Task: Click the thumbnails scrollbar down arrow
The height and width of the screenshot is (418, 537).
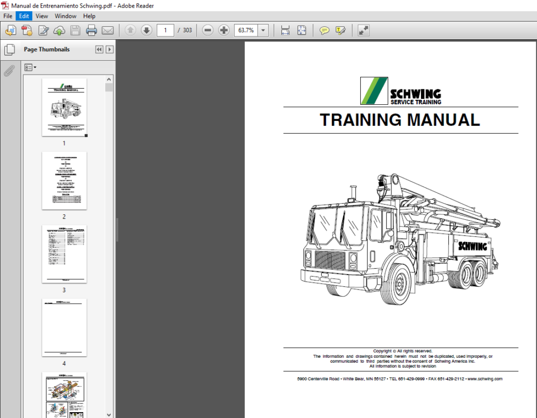Action: pos(109,415)
